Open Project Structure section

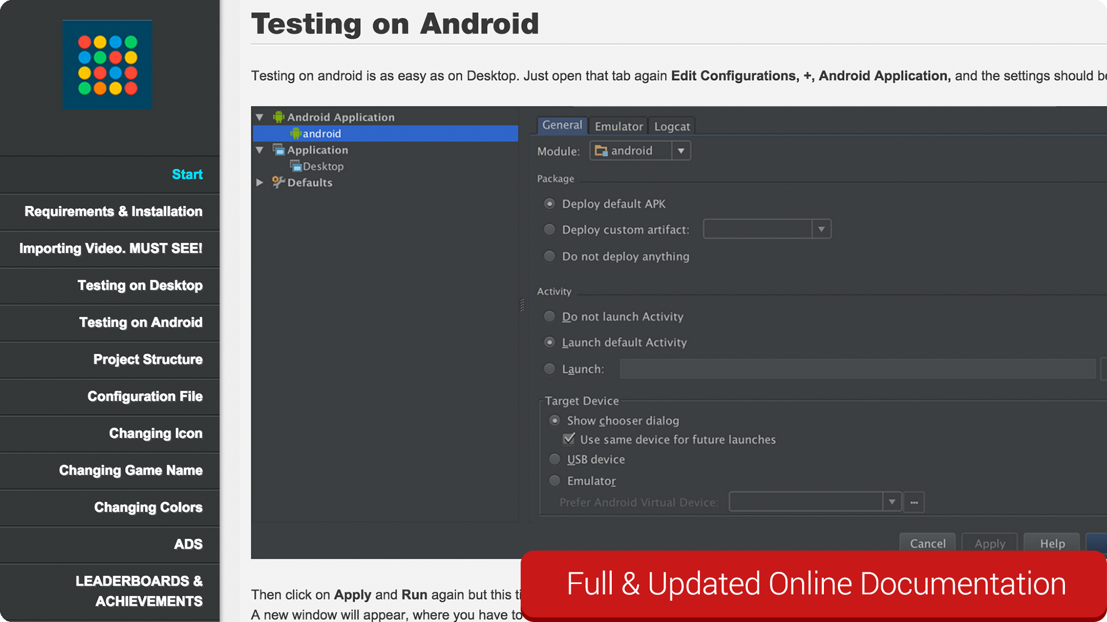pyautogui.click(x=110, y=359)
